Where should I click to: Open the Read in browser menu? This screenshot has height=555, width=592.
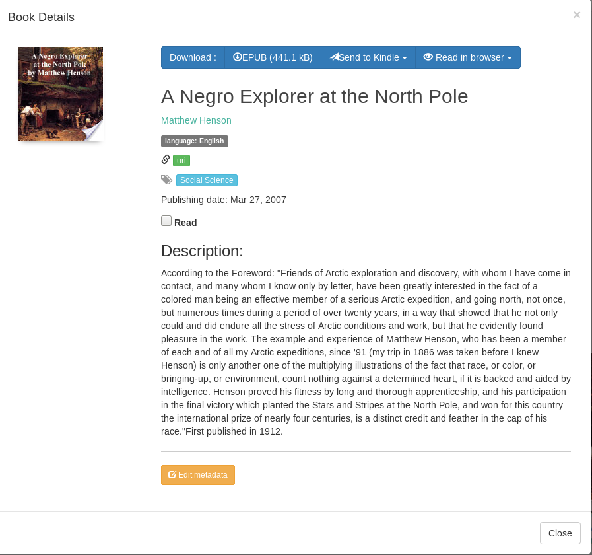click(468, 57)
